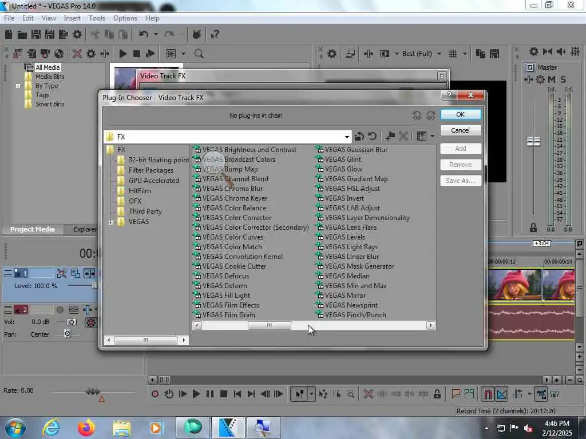Click the dialog help question mark button
This screenshot has height=439, width=586.
point(449,95)
